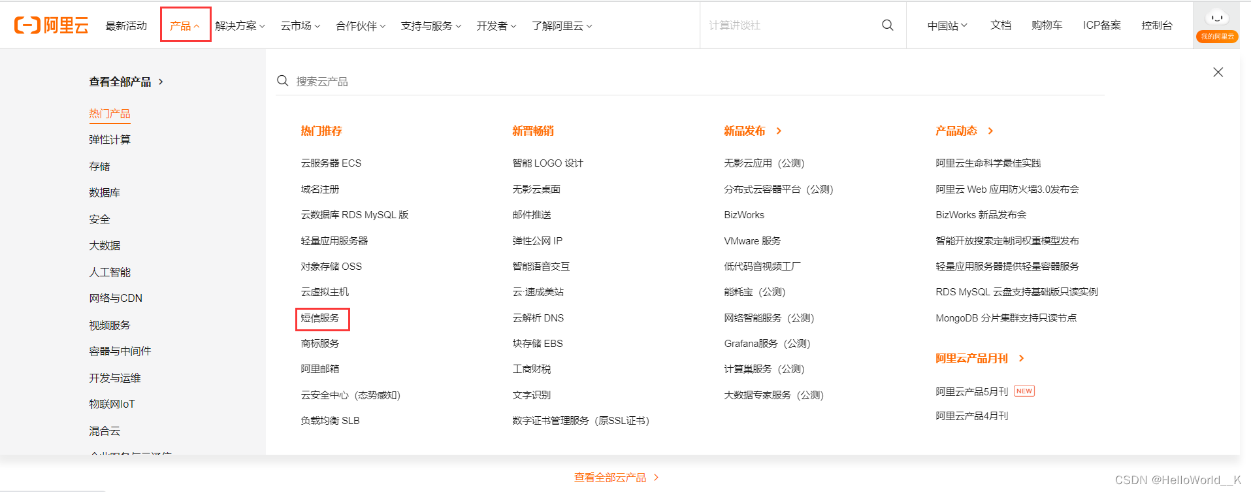
Task: Open BizWorks 新品发布会 news
Action: point(981,215)
